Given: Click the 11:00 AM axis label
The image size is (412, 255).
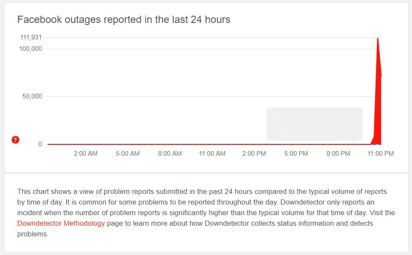Looking at the screenshot, I should click(212, 154).
